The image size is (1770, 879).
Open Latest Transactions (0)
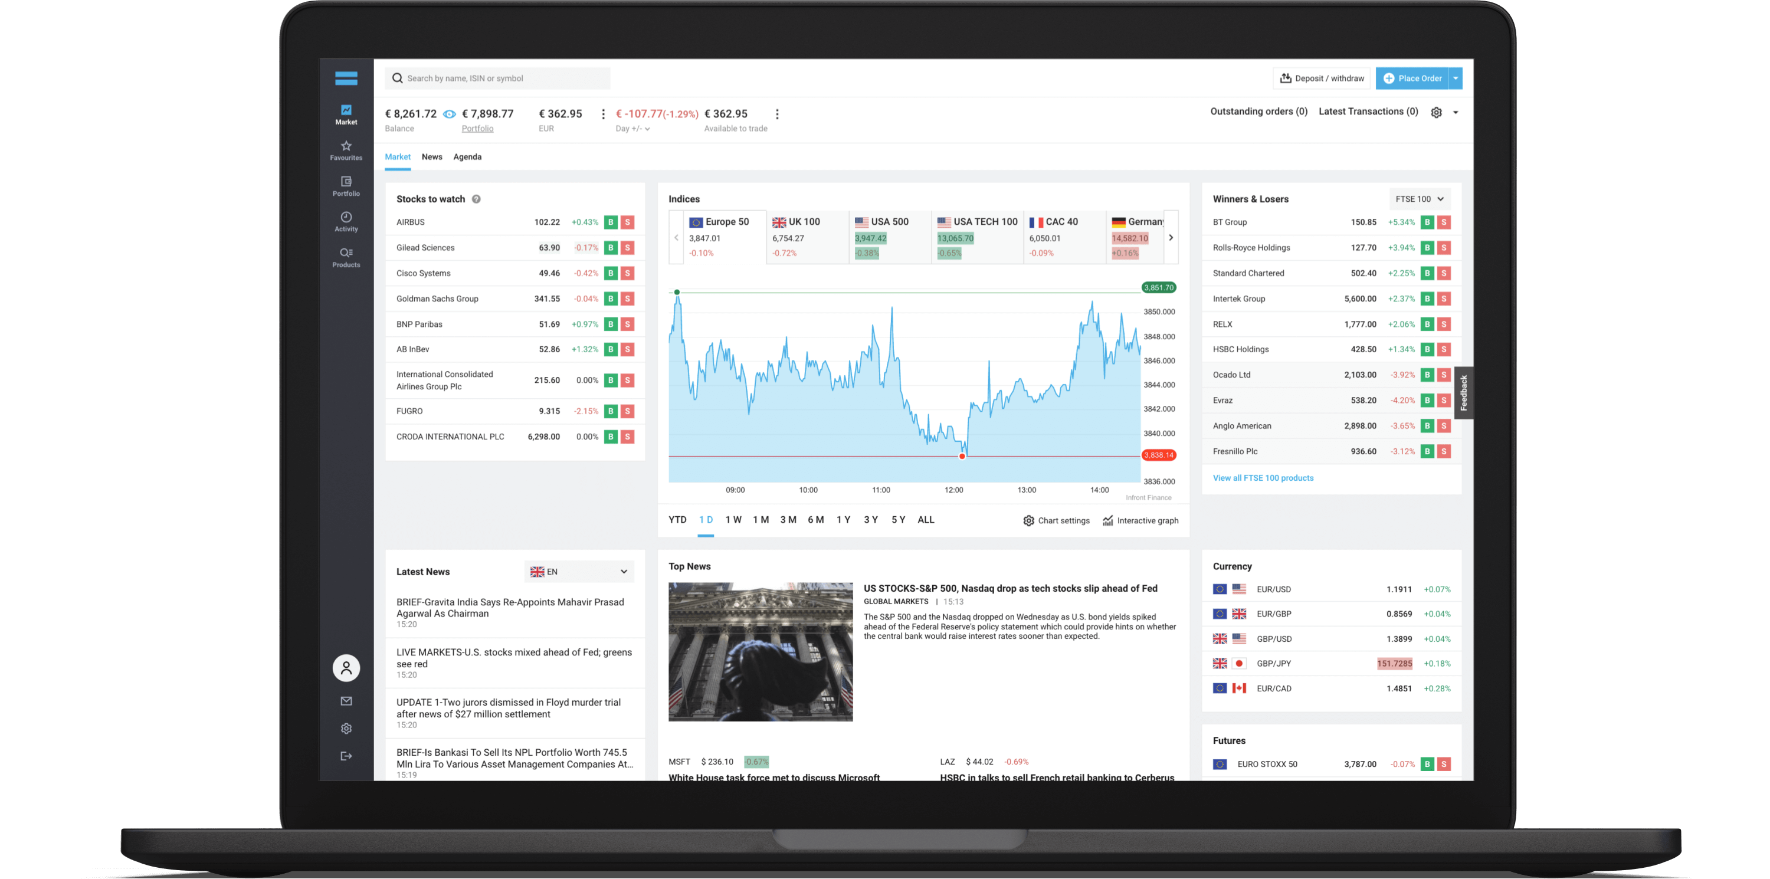[x=1368, y=111]
